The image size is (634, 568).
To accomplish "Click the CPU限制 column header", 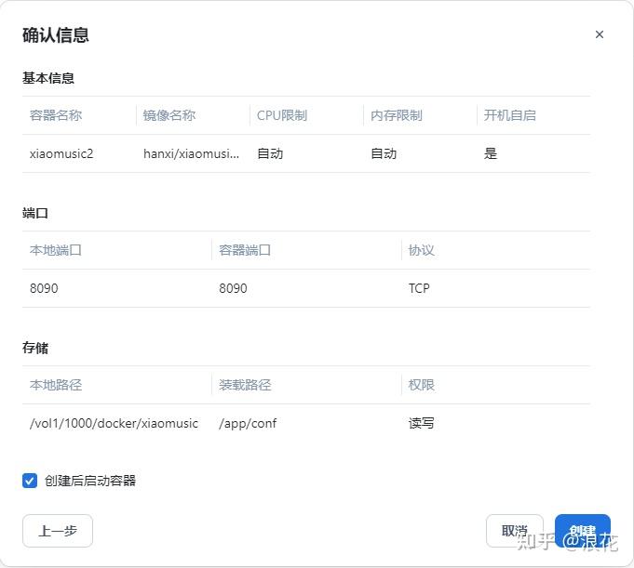I will [x=282, y=115].
